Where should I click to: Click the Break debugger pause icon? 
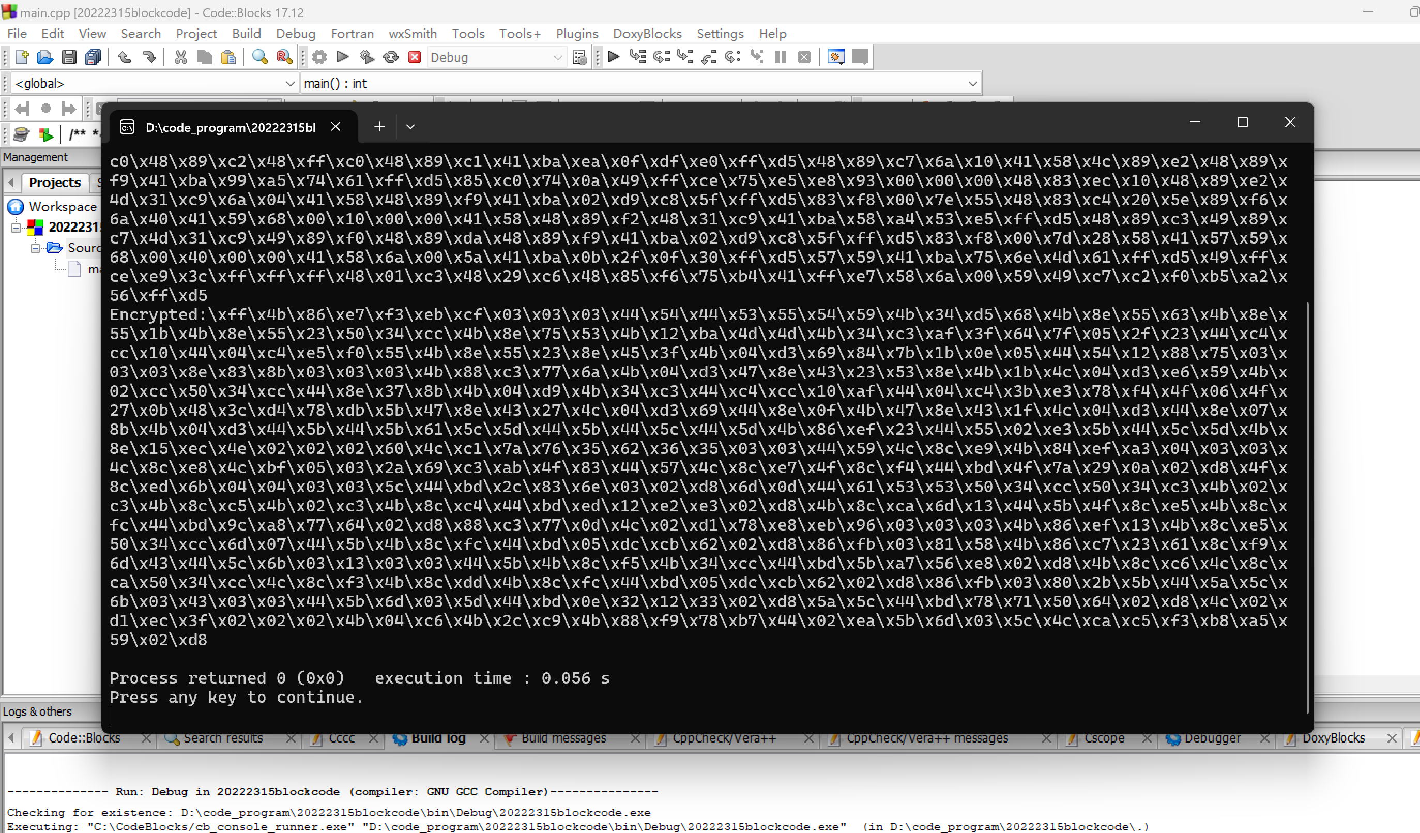[x=781, y=57]
